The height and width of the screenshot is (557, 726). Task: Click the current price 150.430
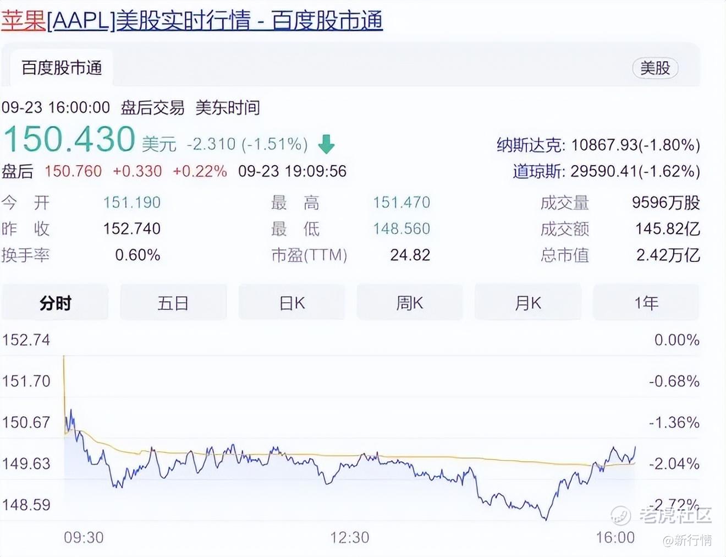69,139
